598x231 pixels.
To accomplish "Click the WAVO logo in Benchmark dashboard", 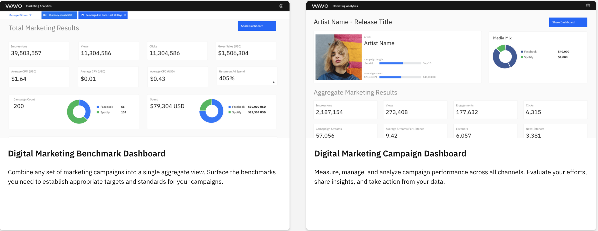I will [x=14, y=6].
